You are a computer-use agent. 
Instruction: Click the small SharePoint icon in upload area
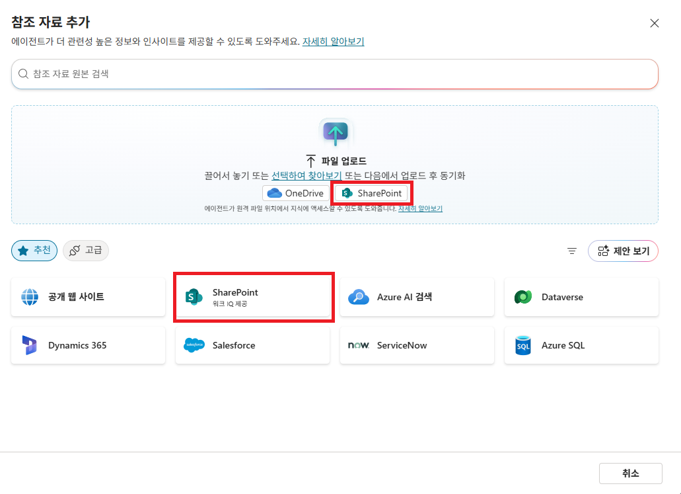[x=347, y=193]
